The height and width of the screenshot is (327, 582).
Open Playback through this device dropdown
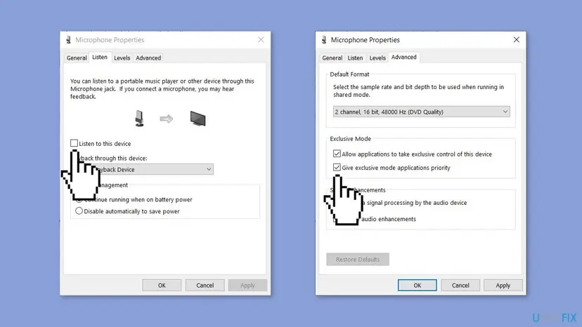(x=145, y=169)
